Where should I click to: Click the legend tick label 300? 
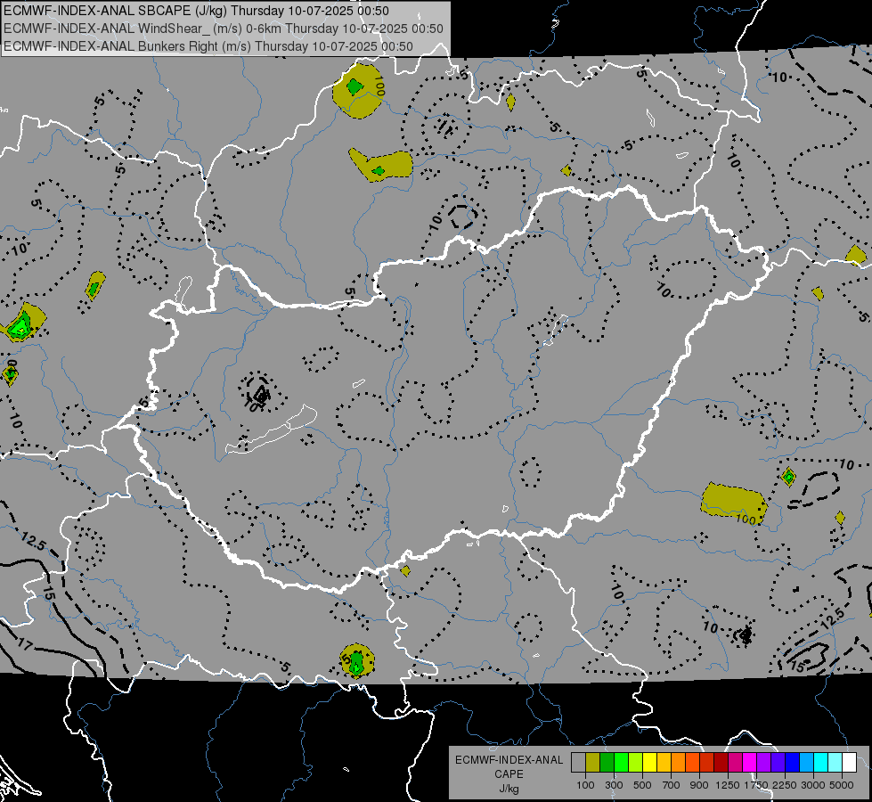tap(614, 785)
